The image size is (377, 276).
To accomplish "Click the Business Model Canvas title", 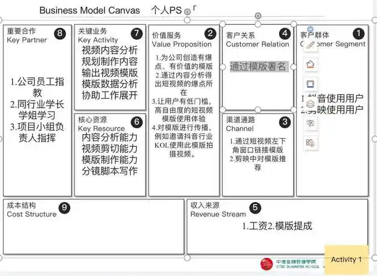I will coord(90,10).
